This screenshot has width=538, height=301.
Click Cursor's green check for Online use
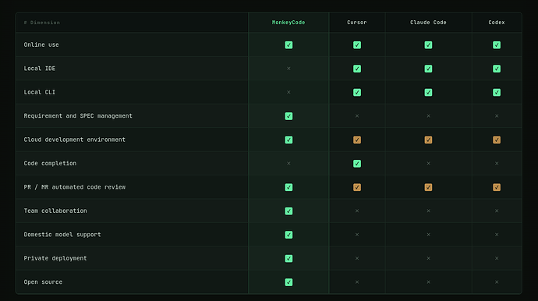357,45
